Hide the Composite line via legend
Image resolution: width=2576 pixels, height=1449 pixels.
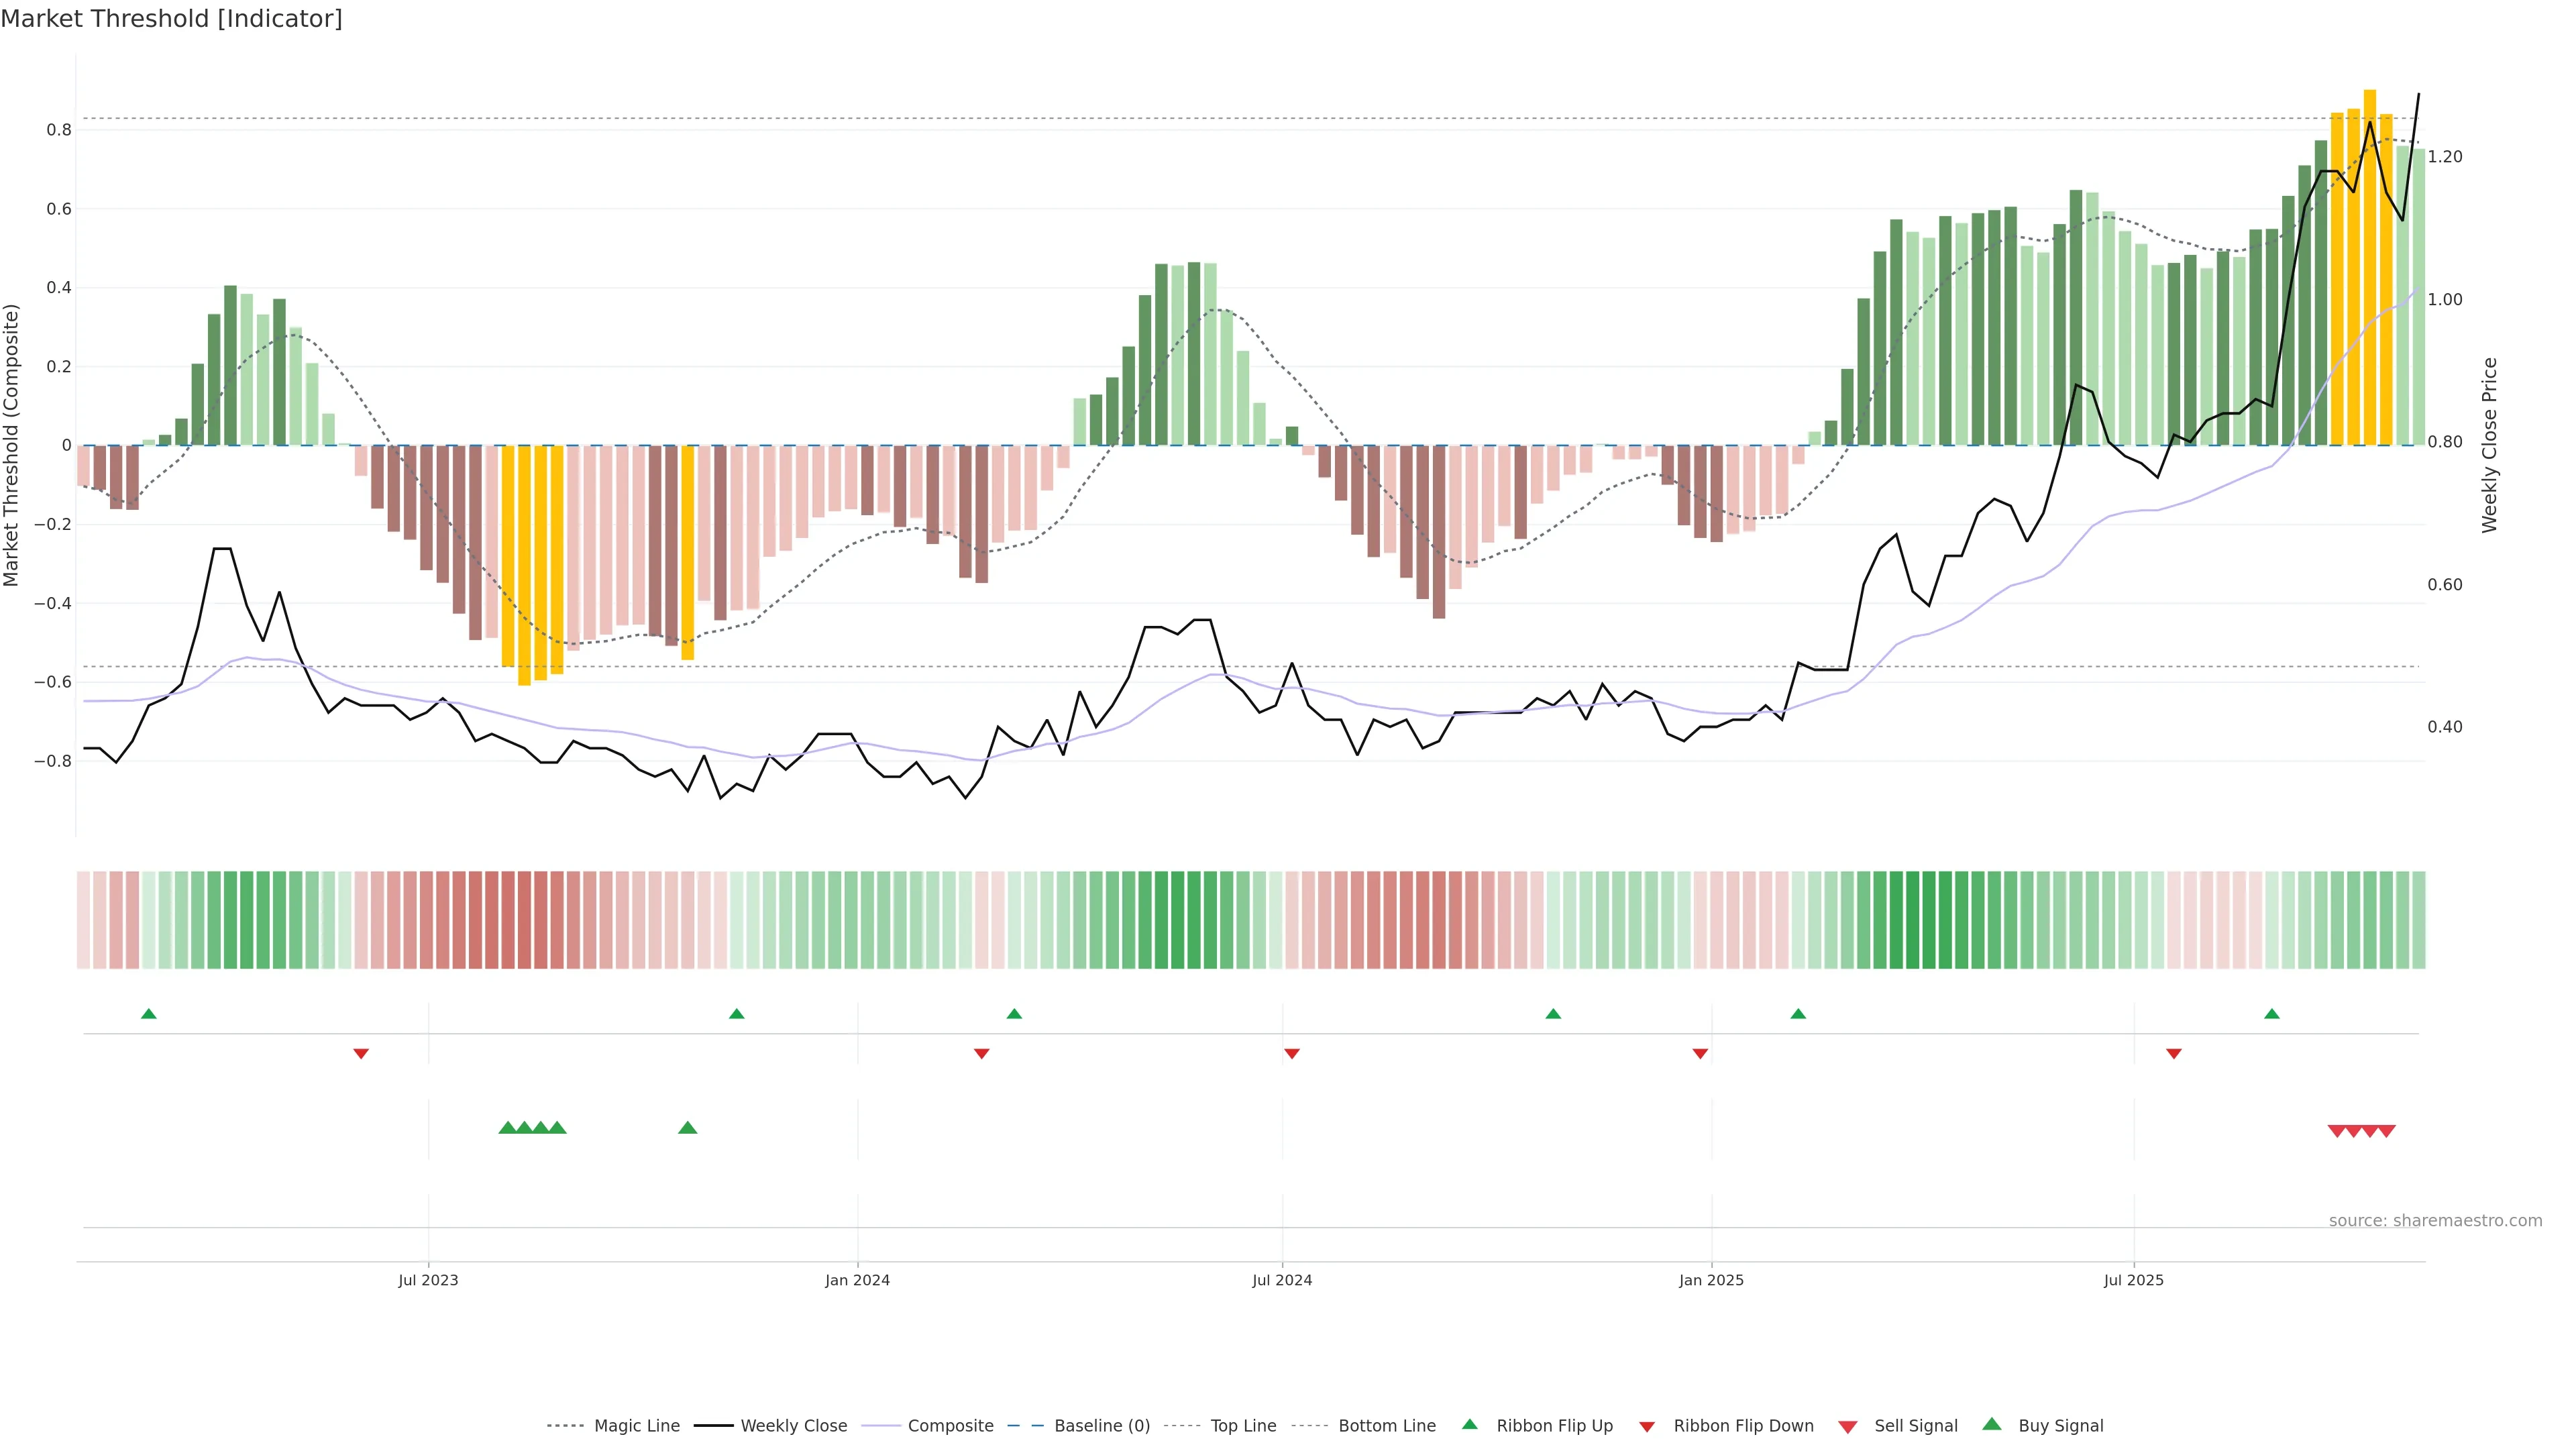click(x=950, y=1426)
